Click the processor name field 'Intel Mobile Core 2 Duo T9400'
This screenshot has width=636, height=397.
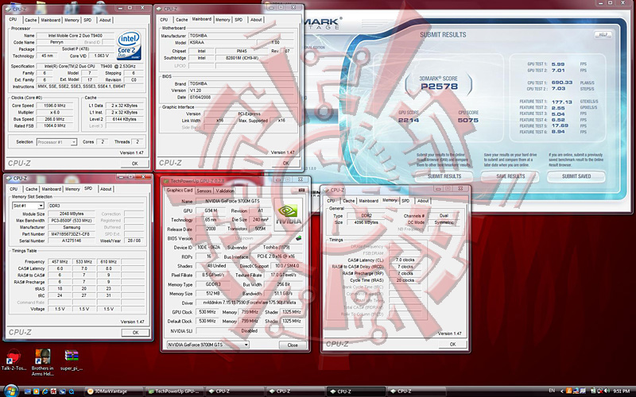pos(76,36)
